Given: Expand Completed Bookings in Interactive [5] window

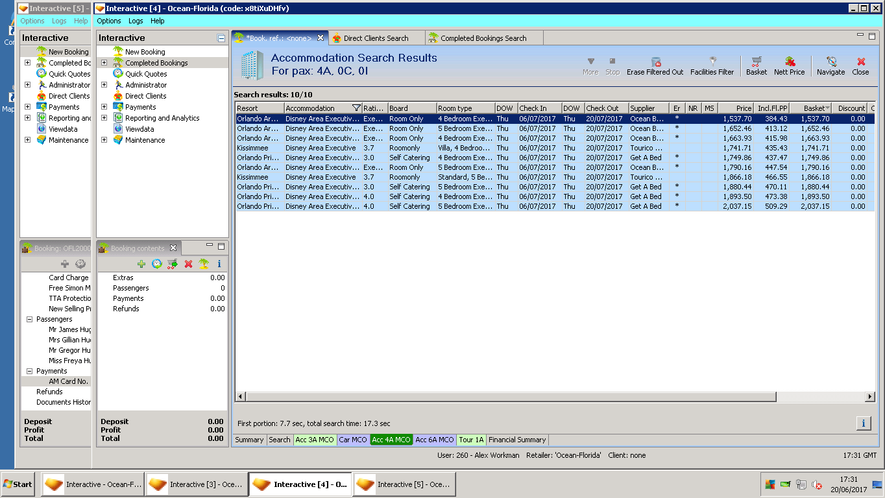Looking at the screenshot, I should coord(27,63).
